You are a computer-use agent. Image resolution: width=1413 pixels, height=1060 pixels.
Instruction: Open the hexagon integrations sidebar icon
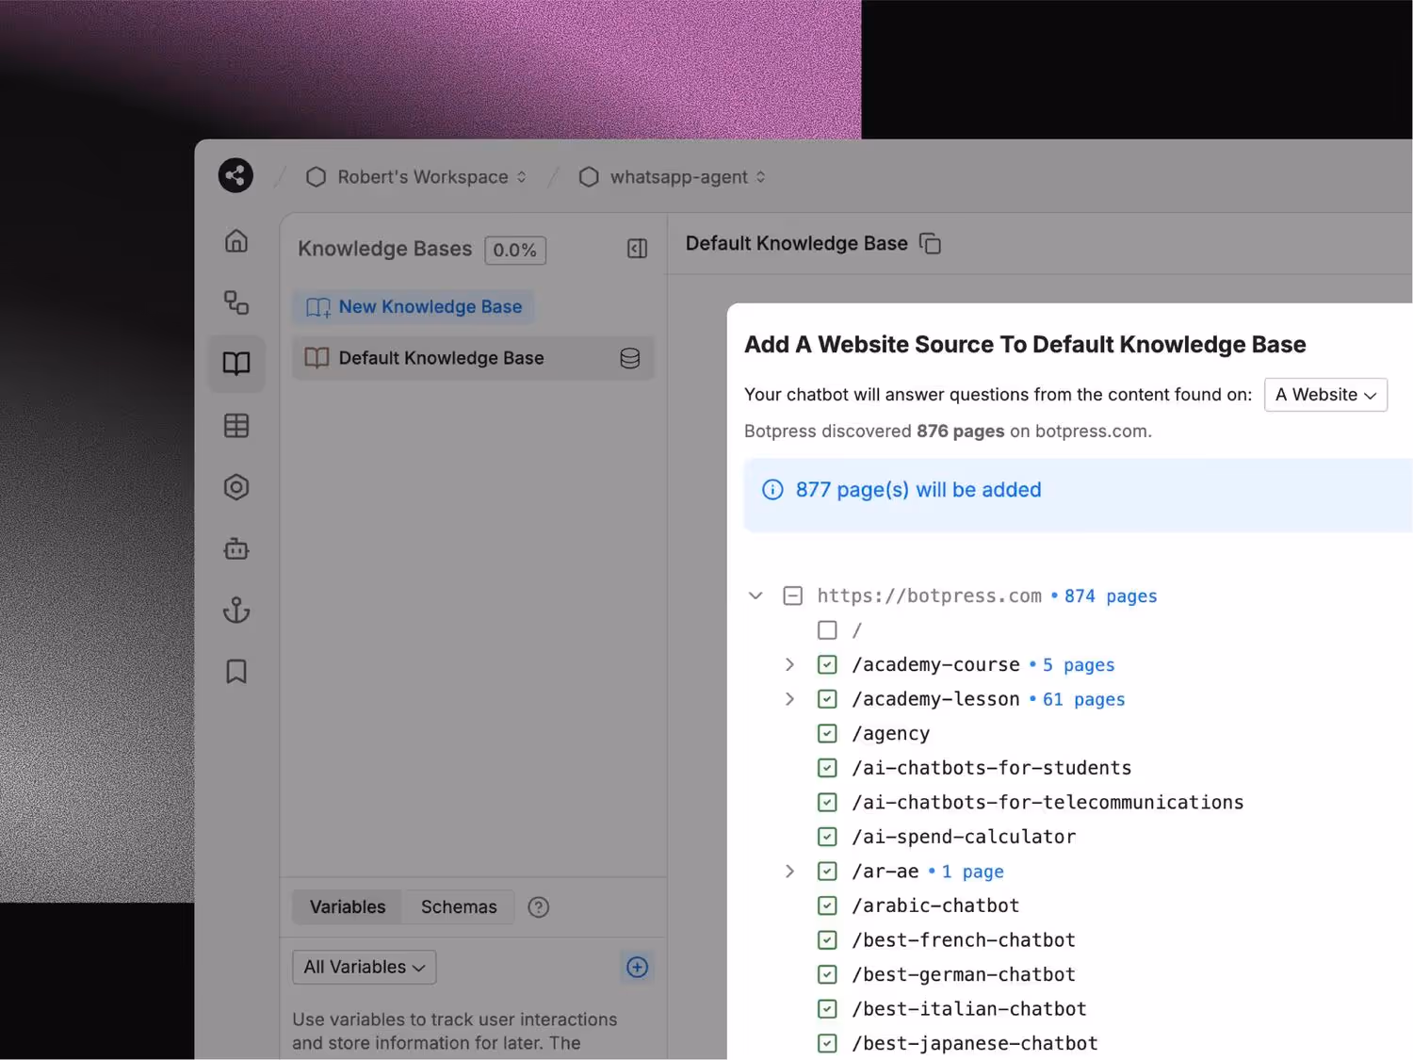click(x=236, y=487)
